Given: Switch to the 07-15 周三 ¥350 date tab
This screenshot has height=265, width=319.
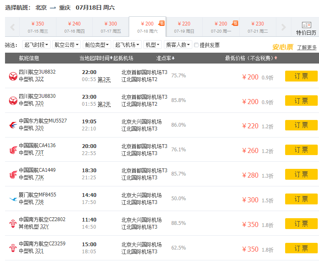Looking at the screenshot, I should pyautogui.click(x=38, y=27).
